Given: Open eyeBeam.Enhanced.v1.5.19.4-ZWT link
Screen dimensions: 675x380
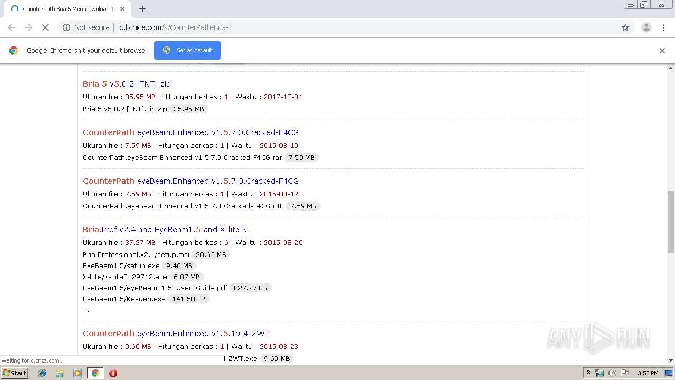Looking at the screenshot, I should tap(176, 334).
